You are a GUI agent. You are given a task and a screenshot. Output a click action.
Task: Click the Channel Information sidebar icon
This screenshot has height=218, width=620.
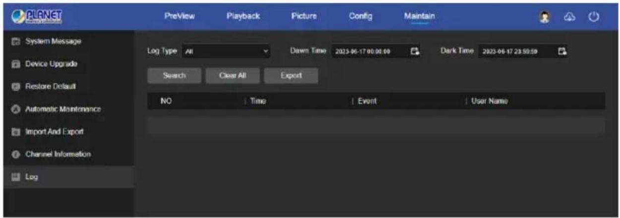point(14,154)
